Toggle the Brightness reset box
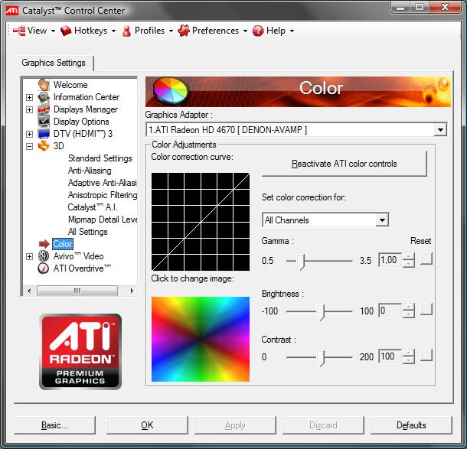This screenshot has width=467, height=449. coord(426,310)
